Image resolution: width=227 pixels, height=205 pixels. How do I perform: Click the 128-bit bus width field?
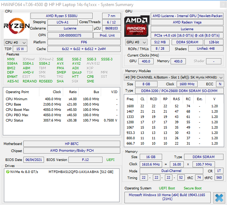point(214,42)
